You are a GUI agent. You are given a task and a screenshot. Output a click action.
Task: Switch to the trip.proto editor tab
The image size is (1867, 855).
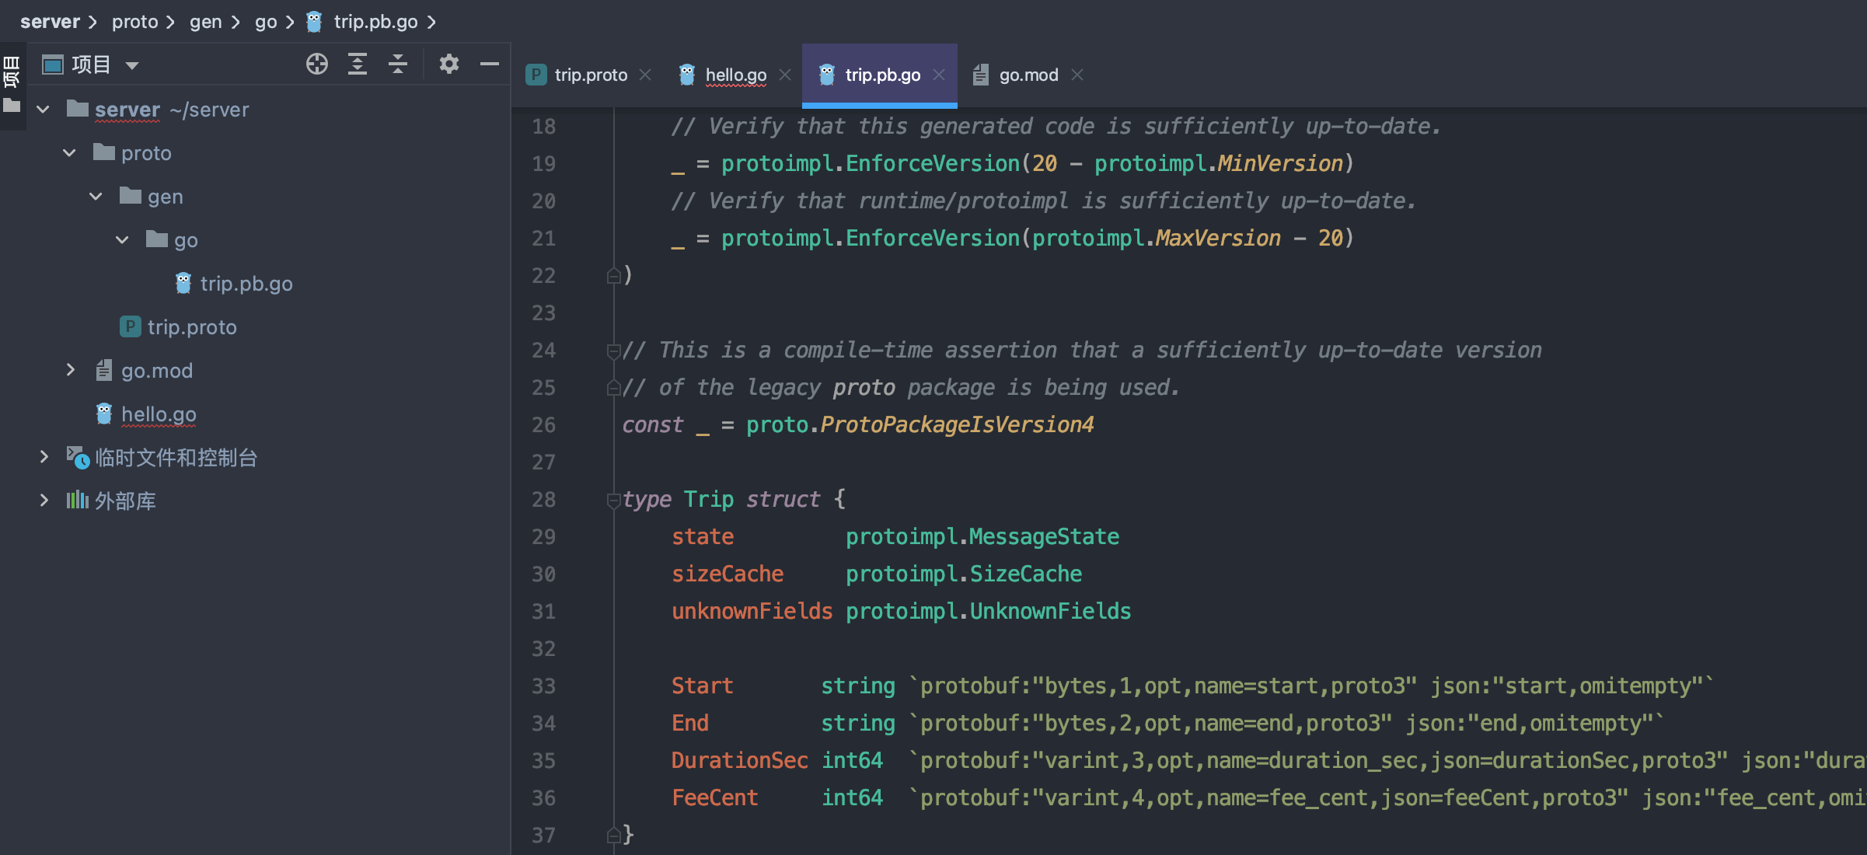pos(591,75)
